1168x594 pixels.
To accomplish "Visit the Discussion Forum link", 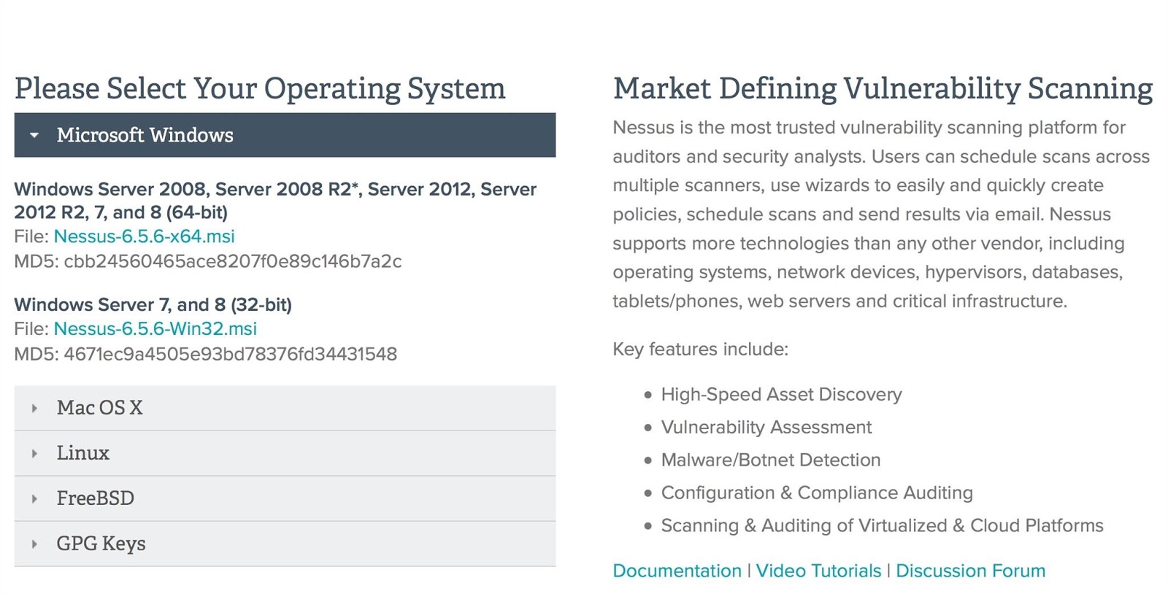I will (970, 571).
